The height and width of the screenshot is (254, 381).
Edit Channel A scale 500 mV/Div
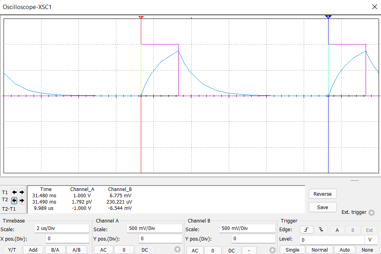point(155,228)
